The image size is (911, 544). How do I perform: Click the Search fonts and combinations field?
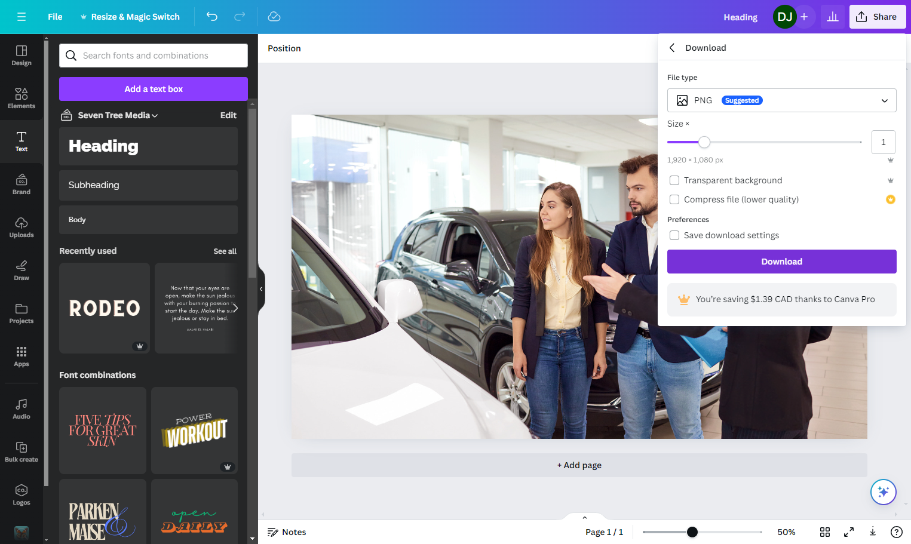pyautogui.click(x=154, y=56)
